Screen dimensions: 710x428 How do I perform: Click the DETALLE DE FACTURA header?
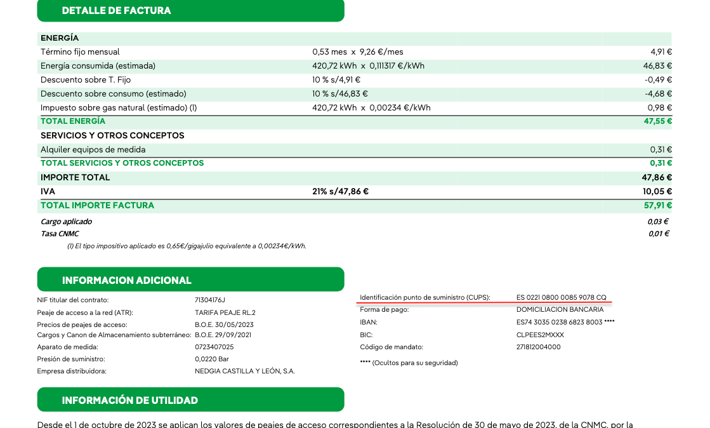click(x=190, y=10)
